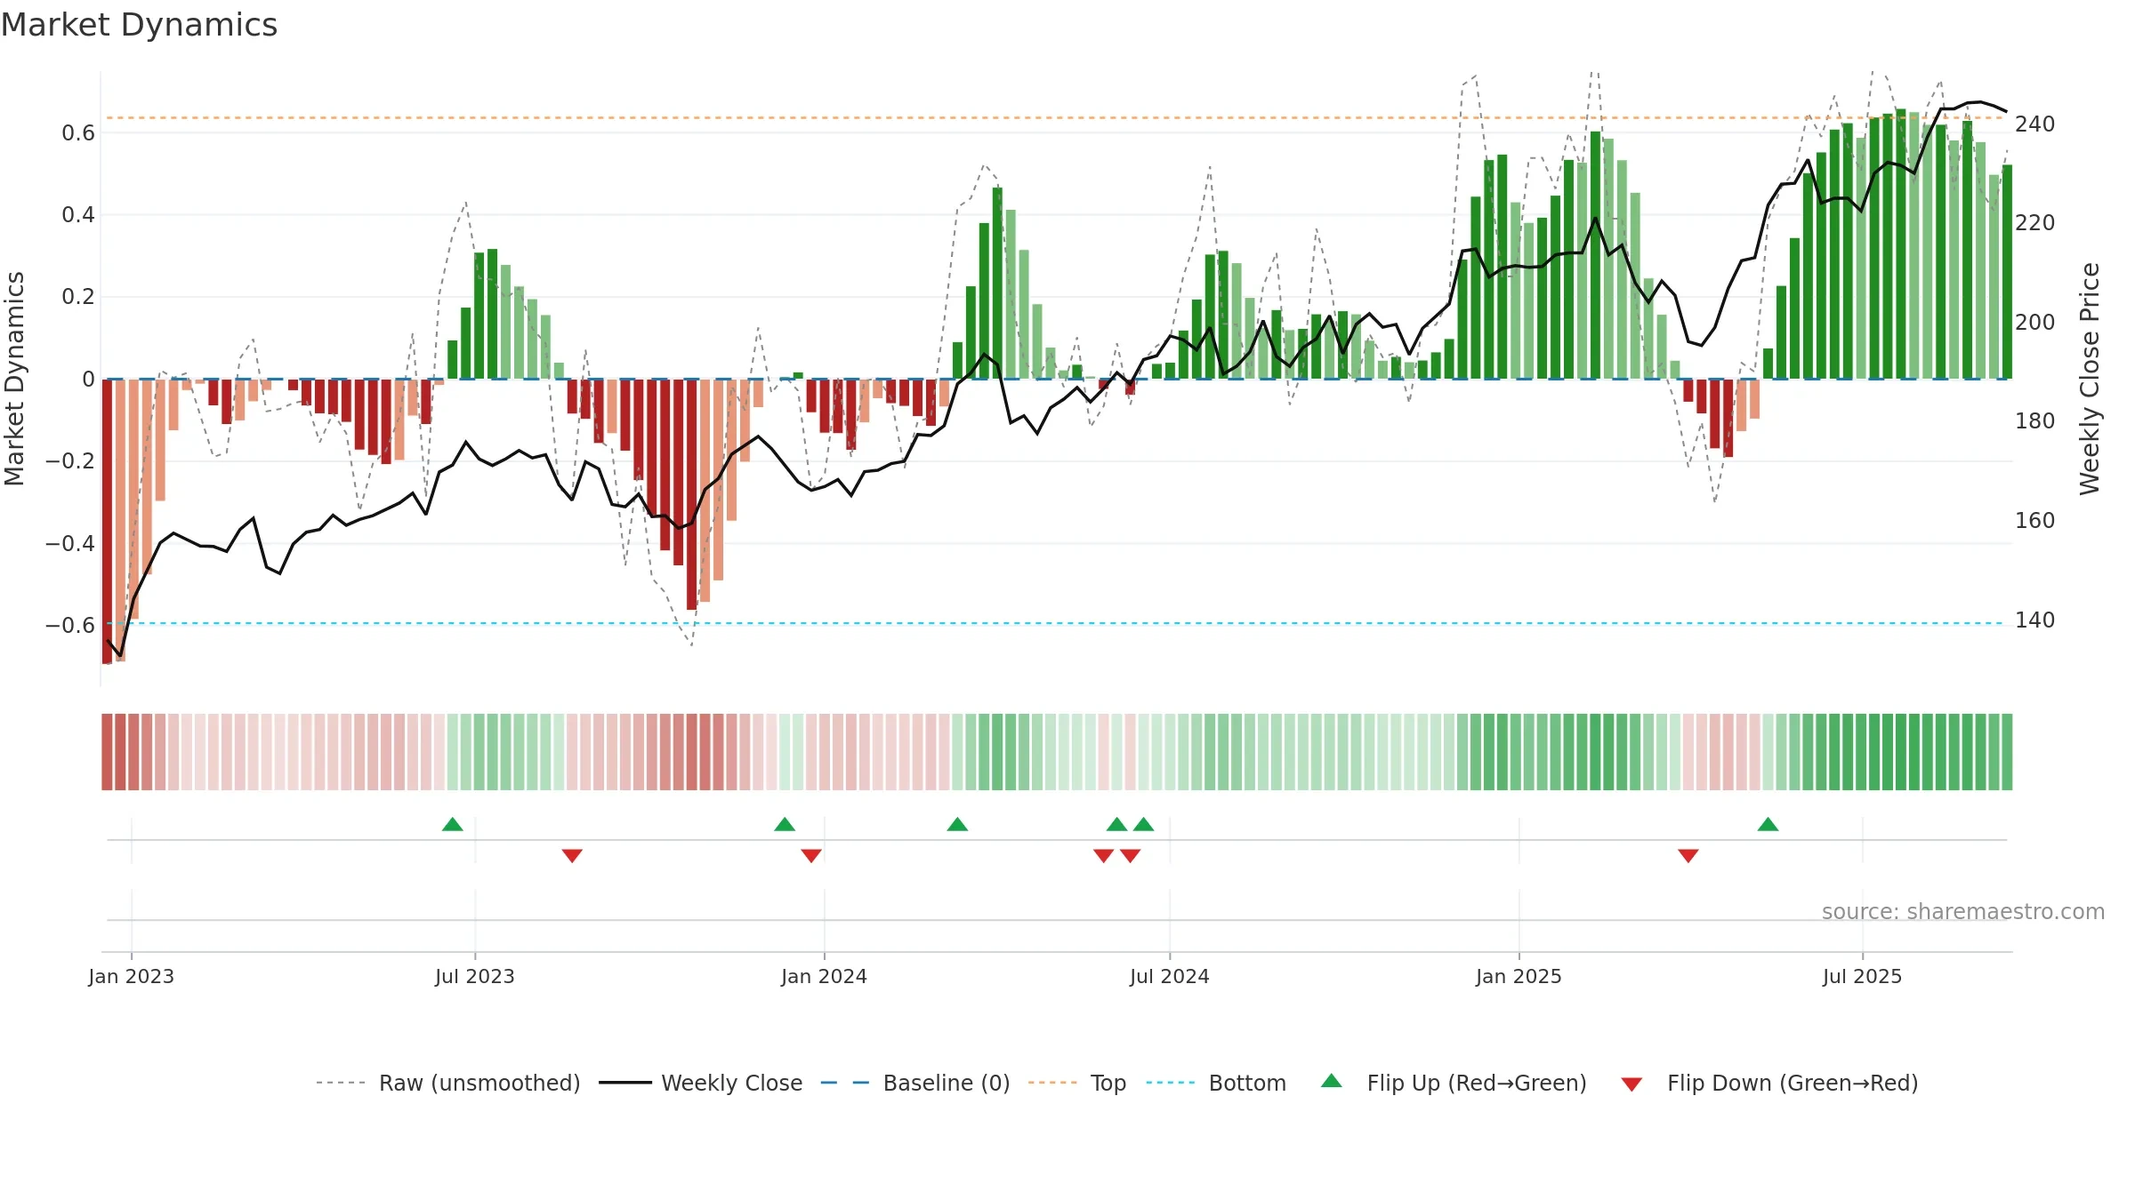The height and width of the screenshot is (1200, 2135).
Task: Click the green Flip Up triangle in the legend
Action: click(x=1332, y=1081)
